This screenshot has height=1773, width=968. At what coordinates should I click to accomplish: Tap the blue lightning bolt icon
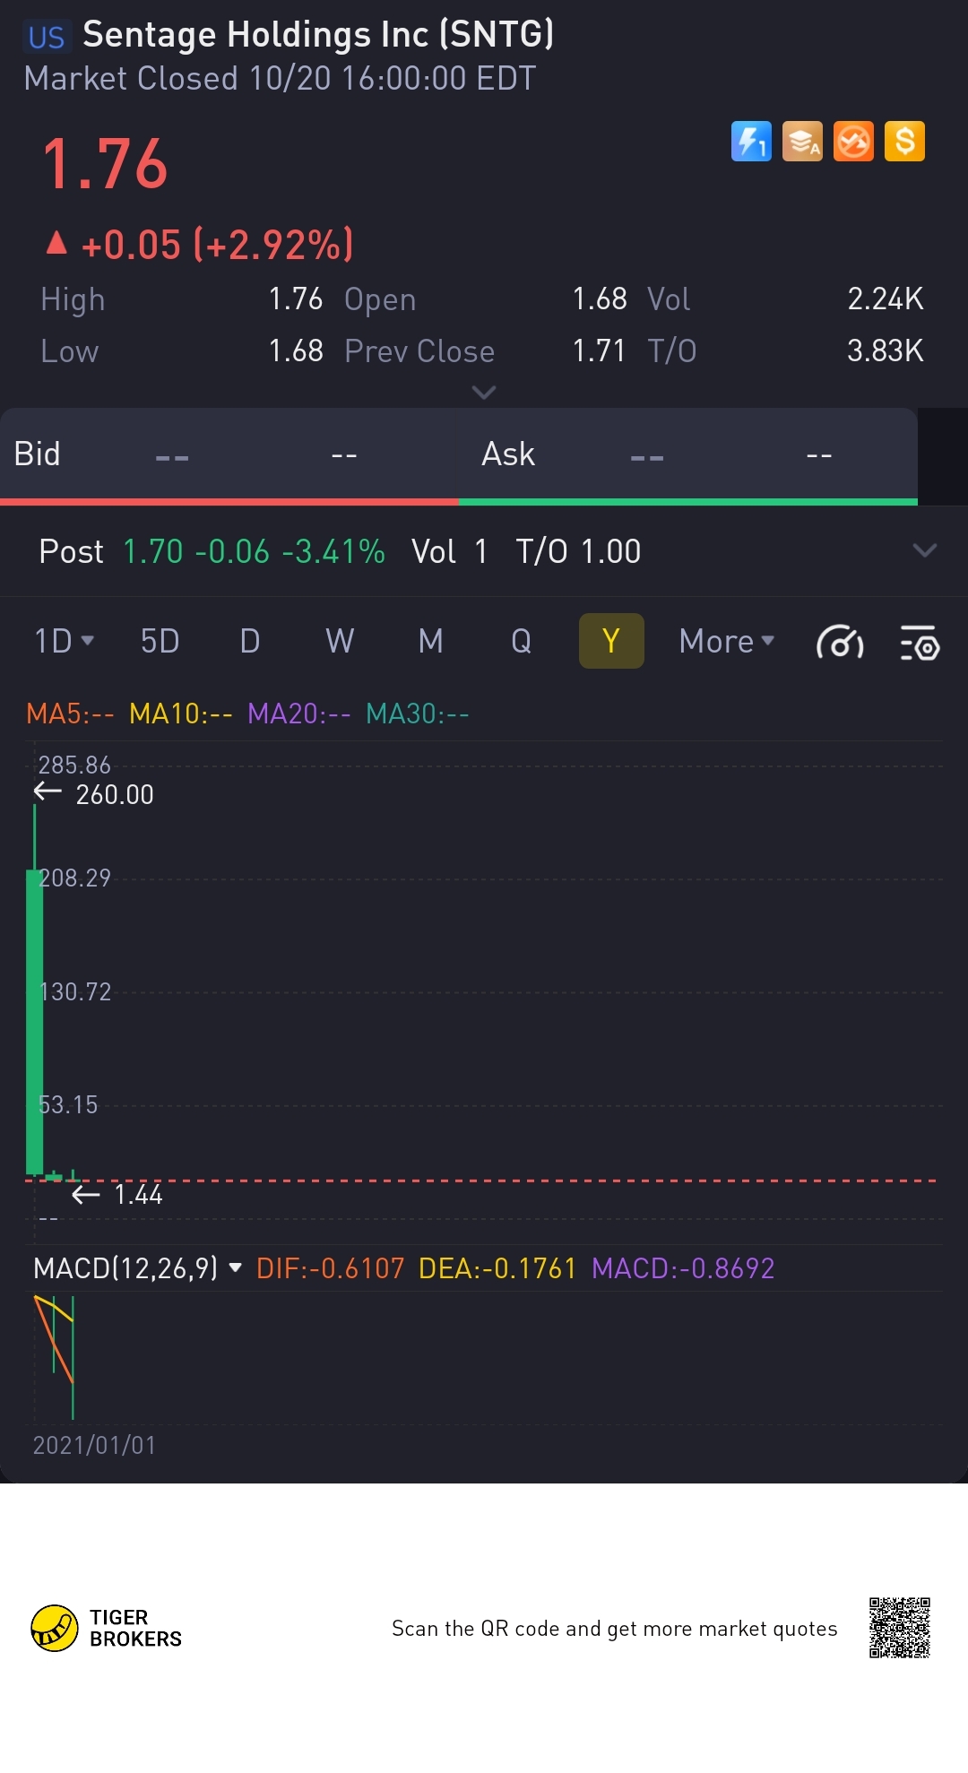[751, 142]
